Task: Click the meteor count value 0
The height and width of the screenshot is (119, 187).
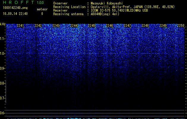Action: pyautogui.click(x=42, y=14)
